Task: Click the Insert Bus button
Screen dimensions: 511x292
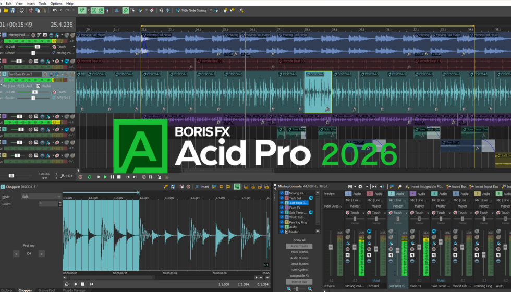Action: (457, 187)
